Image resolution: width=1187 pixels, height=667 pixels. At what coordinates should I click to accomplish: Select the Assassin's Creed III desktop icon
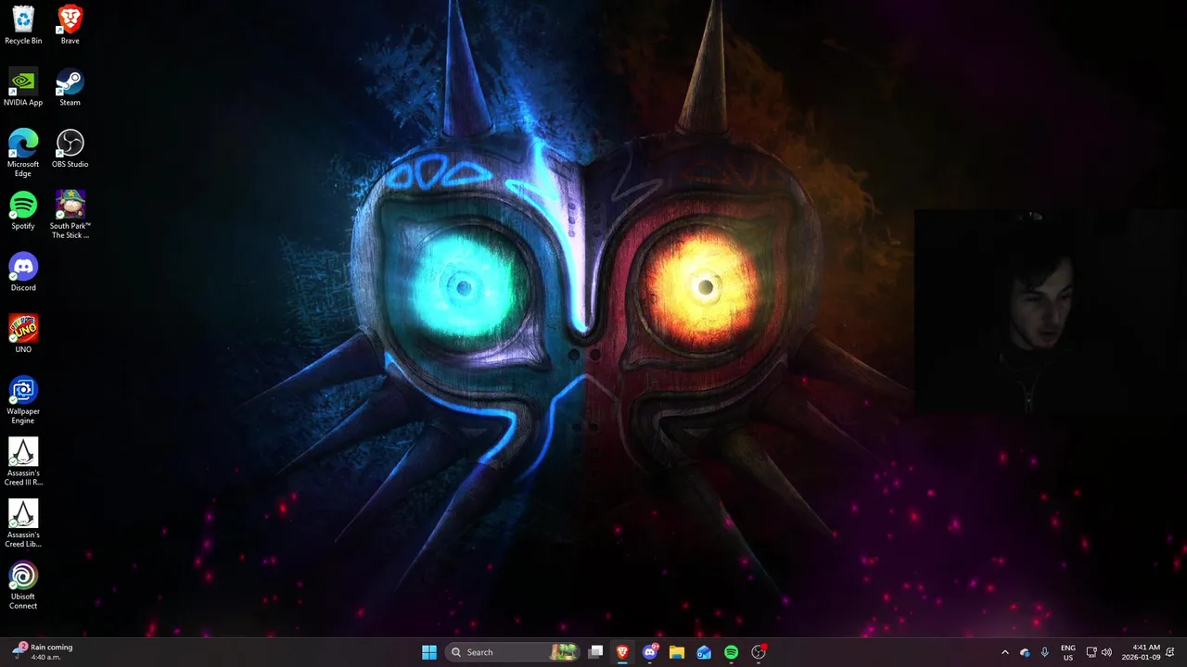pos(23,462)
